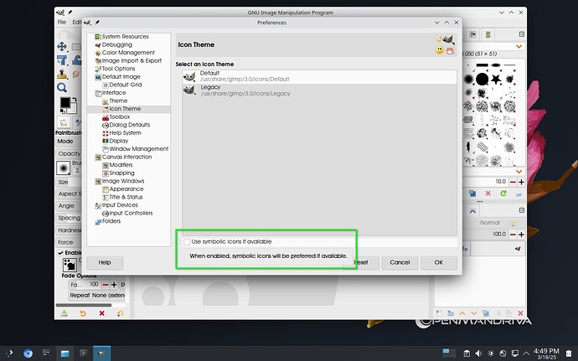
Task: Restore tool preset icon at panel bottom
Action: tap(83, 313)
